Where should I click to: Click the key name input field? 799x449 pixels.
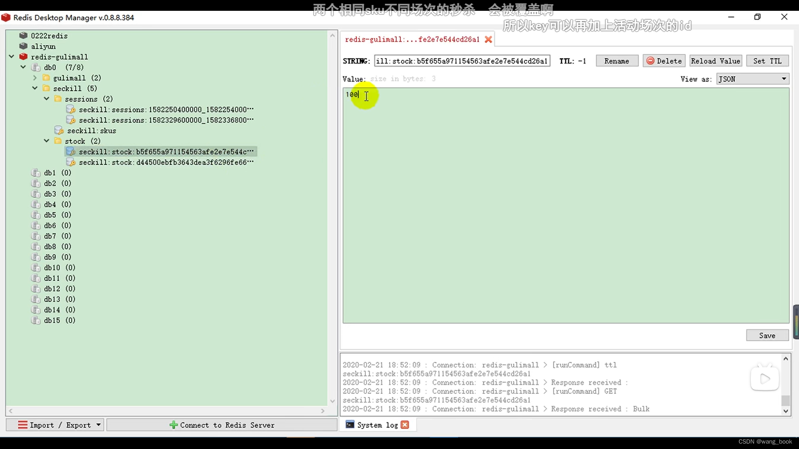tap(462, 61)
